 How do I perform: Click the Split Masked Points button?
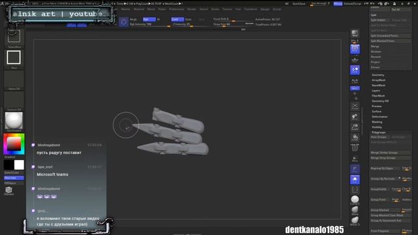pyautogui.click(x=391, y=41)
